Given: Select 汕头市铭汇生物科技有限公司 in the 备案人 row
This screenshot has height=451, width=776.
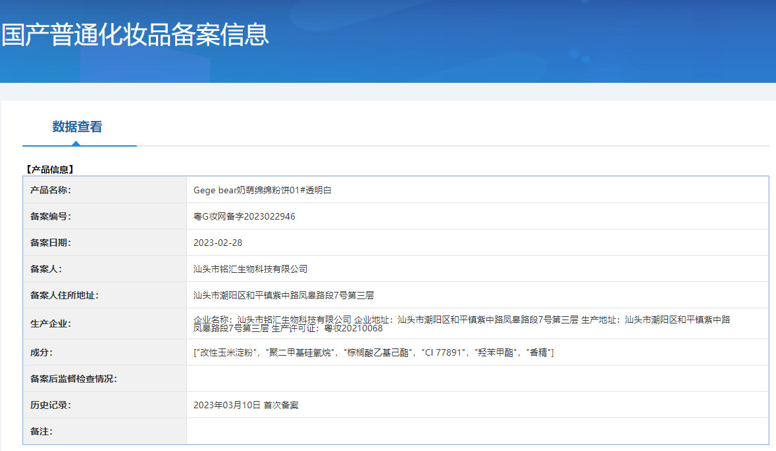Looking at the screenshot, I should click(x=250, y=268).
